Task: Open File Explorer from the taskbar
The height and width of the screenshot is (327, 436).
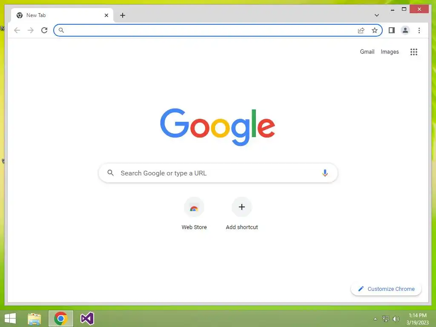Action: pyautogui.click(x=34, y=318)
